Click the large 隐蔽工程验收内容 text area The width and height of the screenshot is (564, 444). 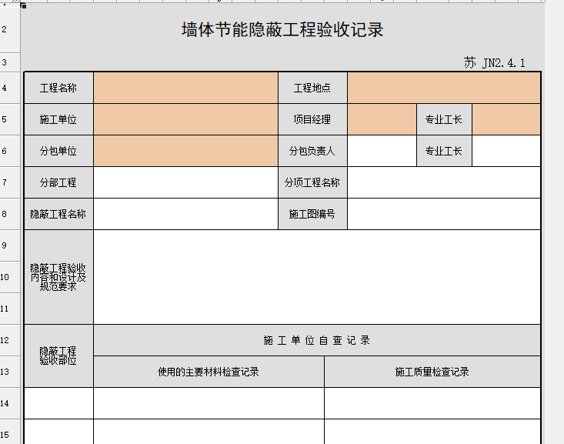tap(317, 277)
